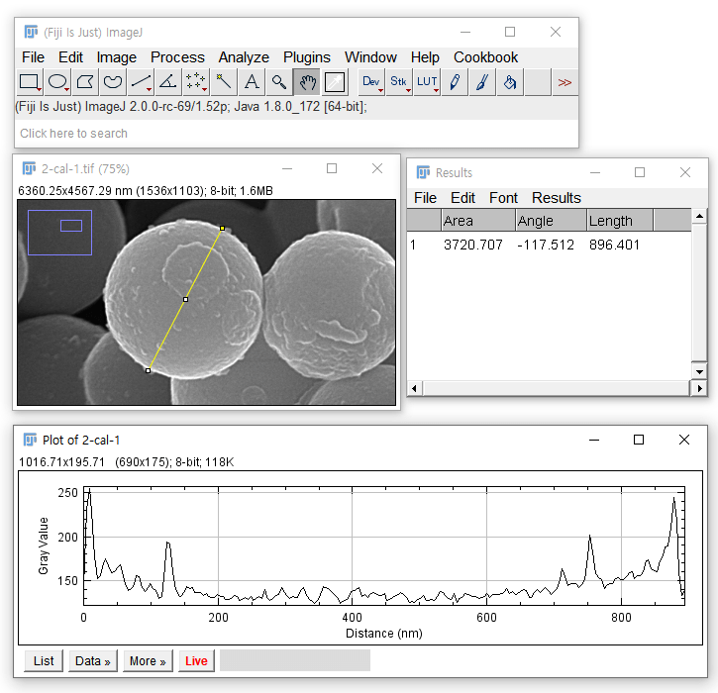The width and height of the screenshot is (718, 693).
Task: Select the Flood Fill tool
Action: pos(510,82)
